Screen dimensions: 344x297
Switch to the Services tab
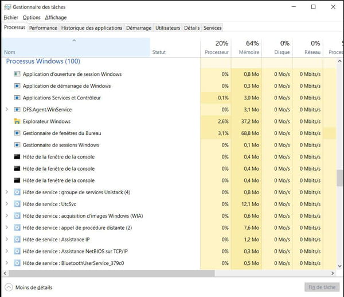(212, 28)
